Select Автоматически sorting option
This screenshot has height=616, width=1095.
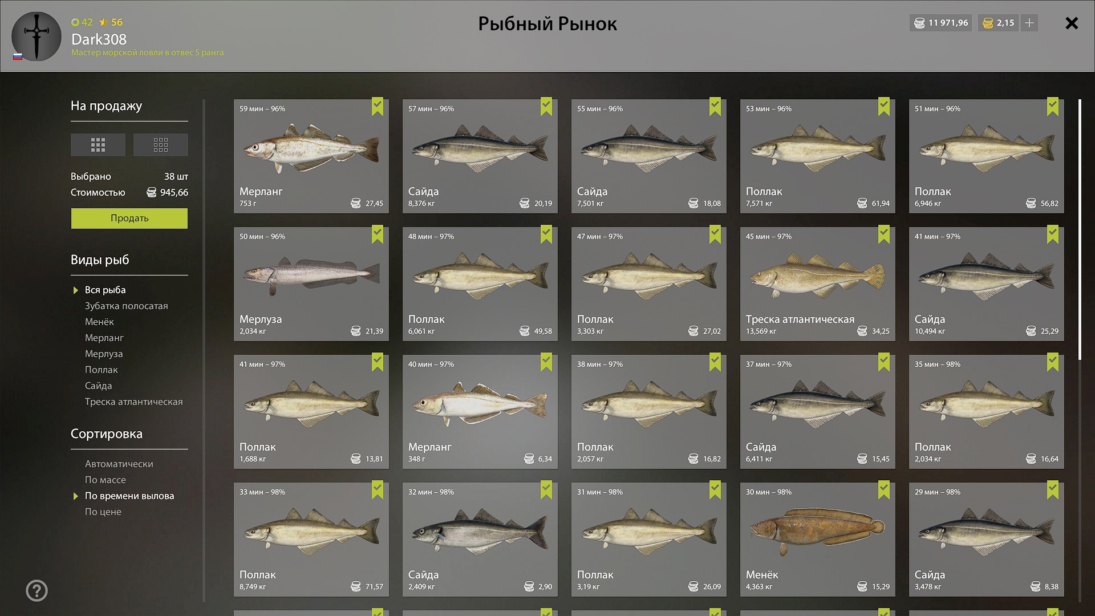(x=119, y=464)
